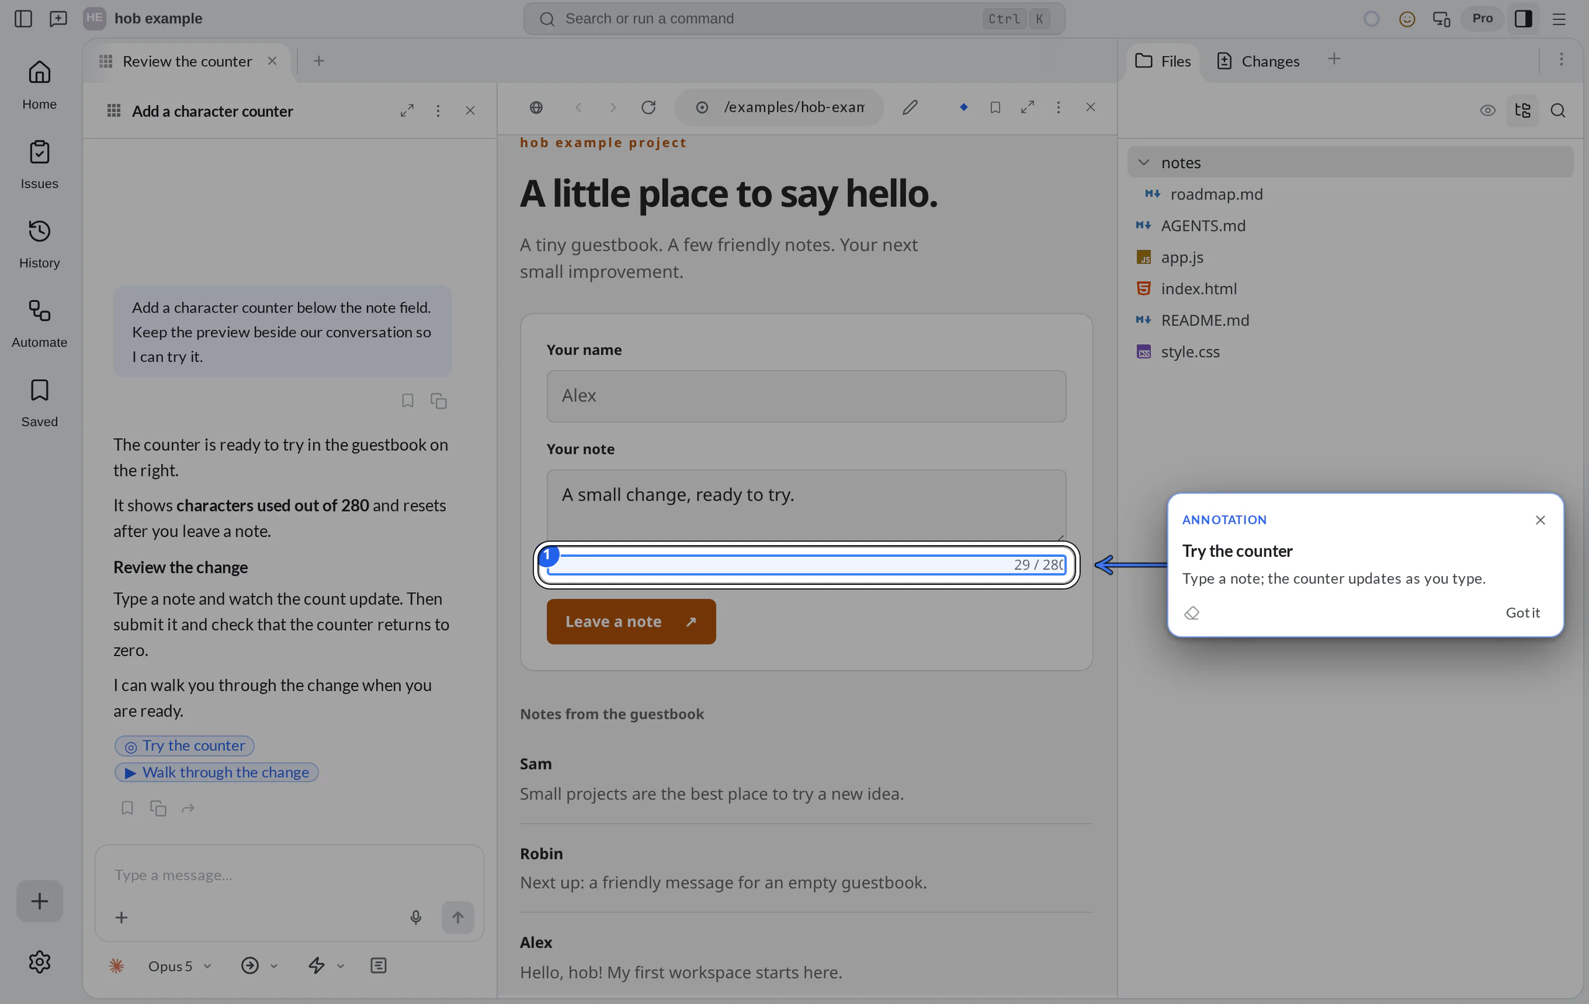Click Got it in annotation popup
The width and height of the screenshot is (1589, 1004).
point(1523,613)
